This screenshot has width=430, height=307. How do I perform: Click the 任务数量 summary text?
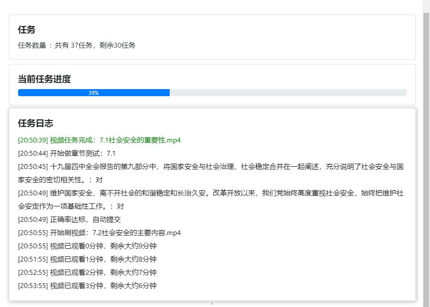(x=76, y=45)
